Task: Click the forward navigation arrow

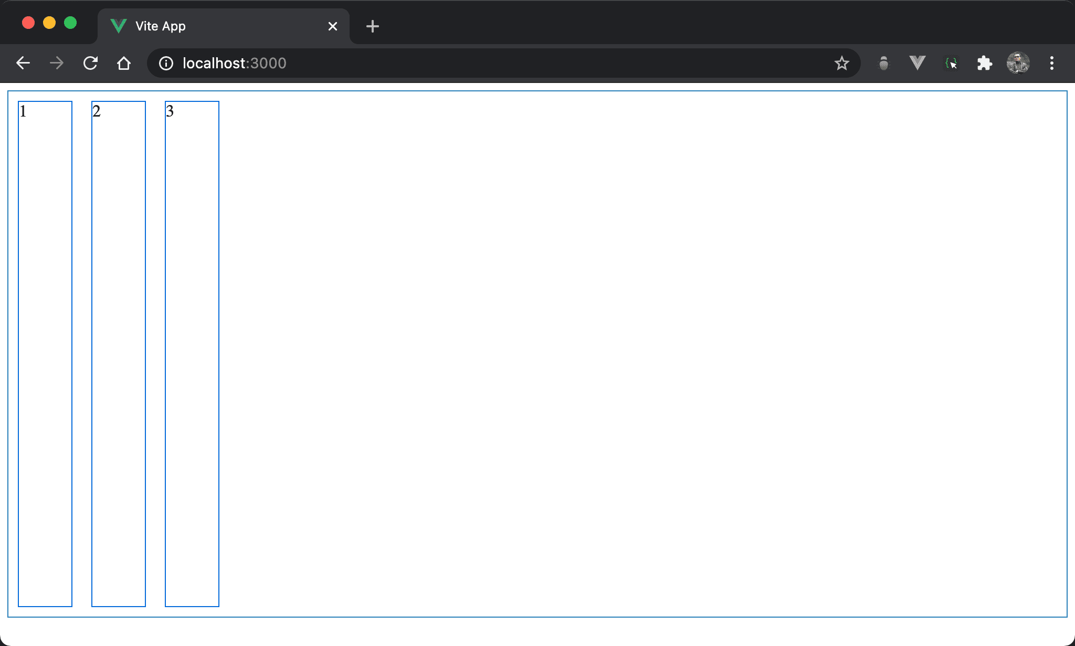Action: tap(57, 64)
